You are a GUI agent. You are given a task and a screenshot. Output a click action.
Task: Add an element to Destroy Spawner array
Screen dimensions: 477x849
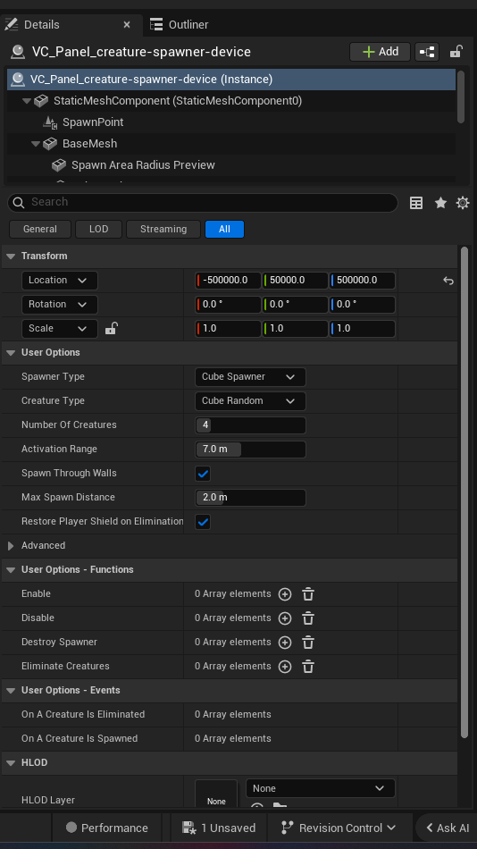point(285,643)
